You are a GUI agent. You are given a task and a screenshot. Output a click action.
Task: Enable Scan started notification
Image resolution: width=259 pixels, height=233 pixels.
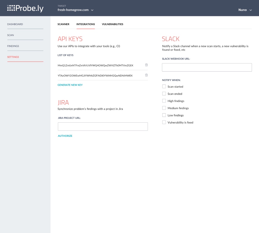[164, 87]
